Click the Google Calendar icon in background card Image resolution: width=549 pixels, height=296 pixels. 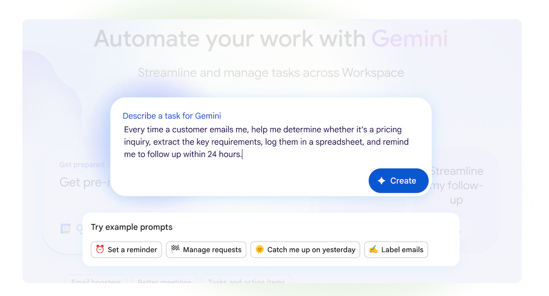pos(66,229)
